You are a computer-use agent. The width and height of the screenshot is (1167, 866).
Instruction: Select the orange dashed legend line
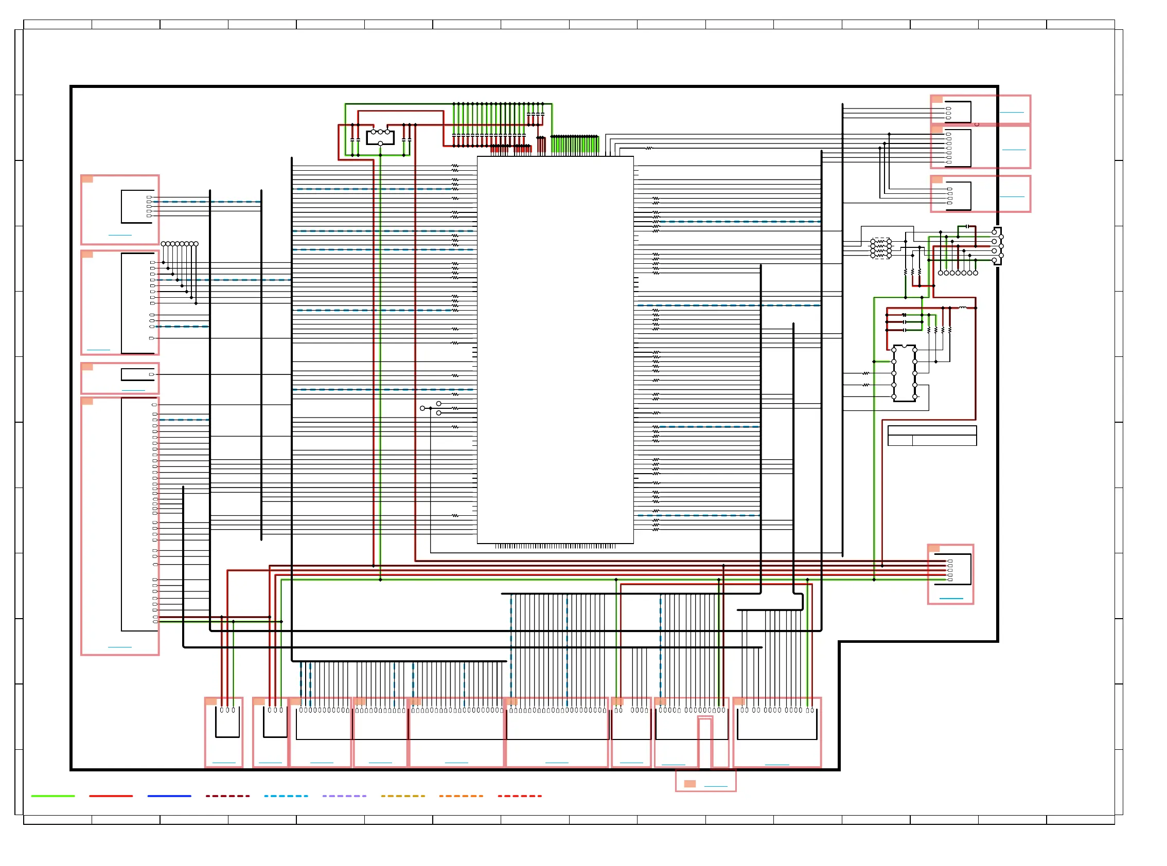pyautogui.click(x=461, y=796)
